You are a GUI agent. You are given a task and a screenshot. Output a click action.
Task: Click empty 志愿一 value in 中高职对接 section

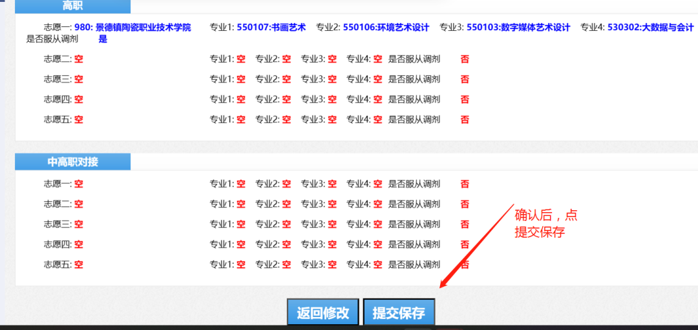tap(79, 184)
